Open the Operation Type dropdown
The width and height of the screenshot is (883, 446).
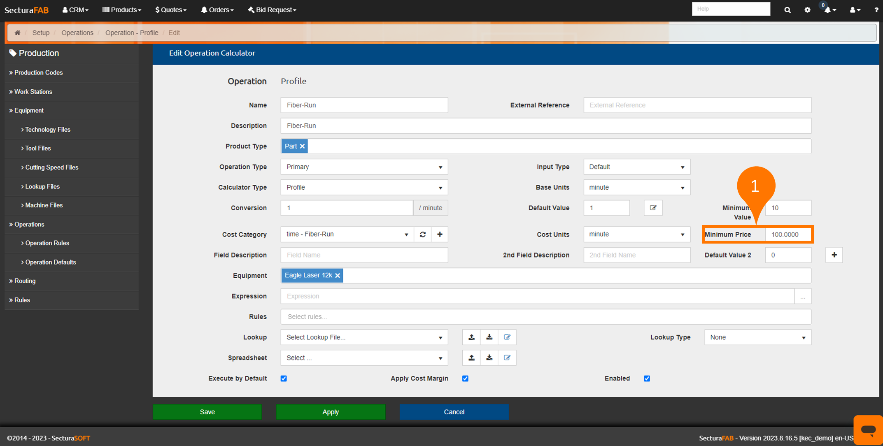(x=364, y=167)
